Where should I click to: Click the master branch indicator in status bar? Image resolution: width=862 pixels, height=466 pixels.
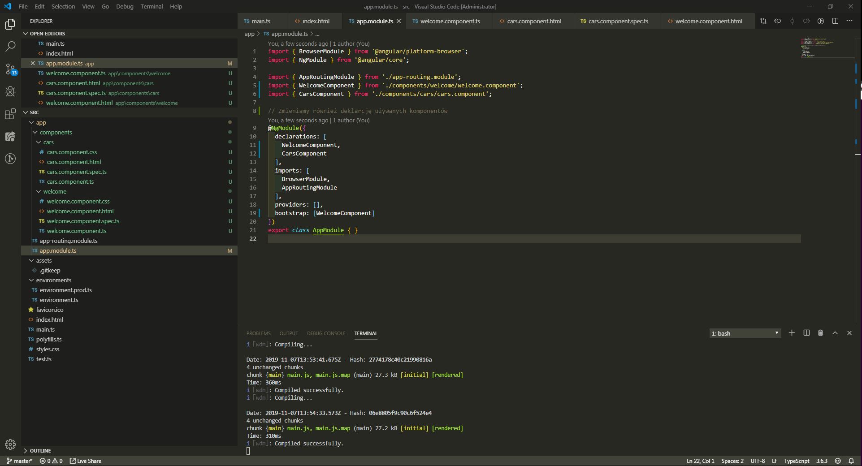(19, 461)
